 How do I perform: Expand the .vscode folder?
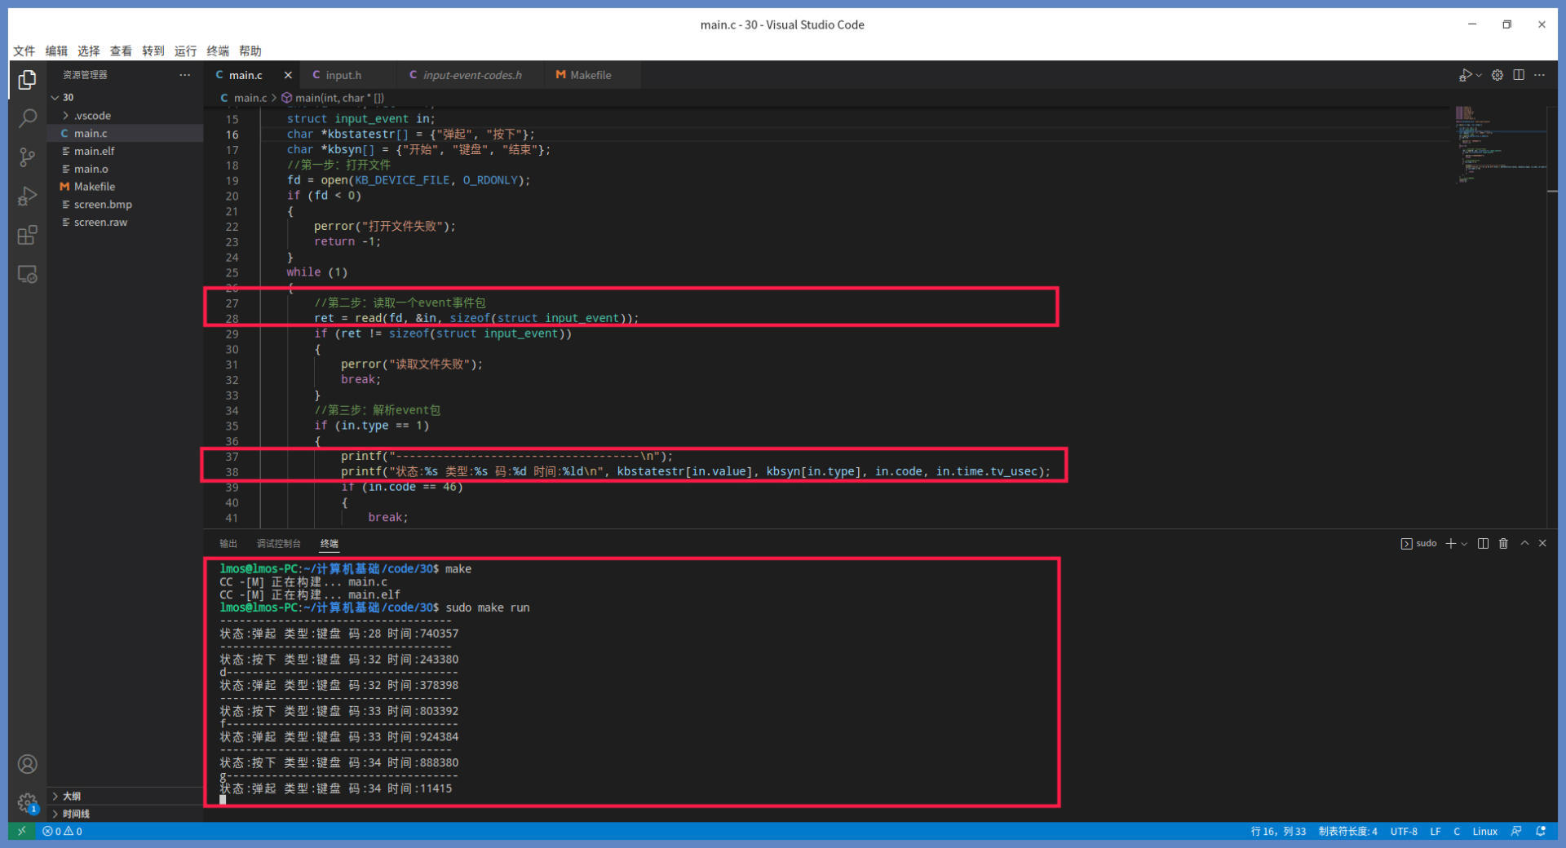tap(92, 116)
